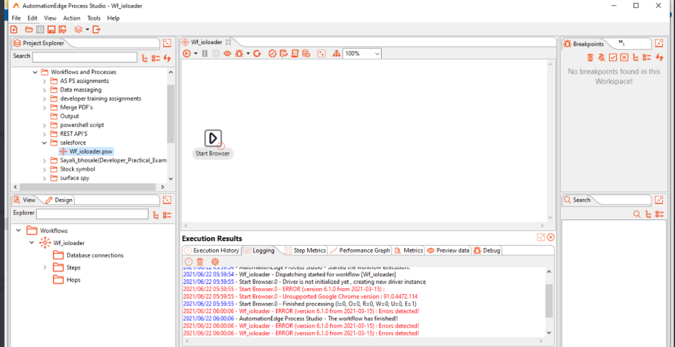Replay the workflow with circular arrow icon

tap(258, 54)
